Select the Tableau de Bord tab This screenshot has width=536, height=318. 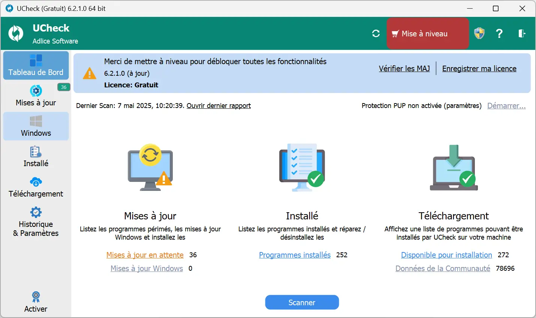36,65
